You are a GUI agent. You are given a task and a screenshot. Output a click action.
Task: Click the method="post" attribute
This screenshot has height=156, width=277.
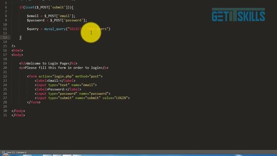coord(88,76)
